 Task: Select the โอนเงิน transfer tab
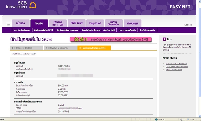[39, 23]
